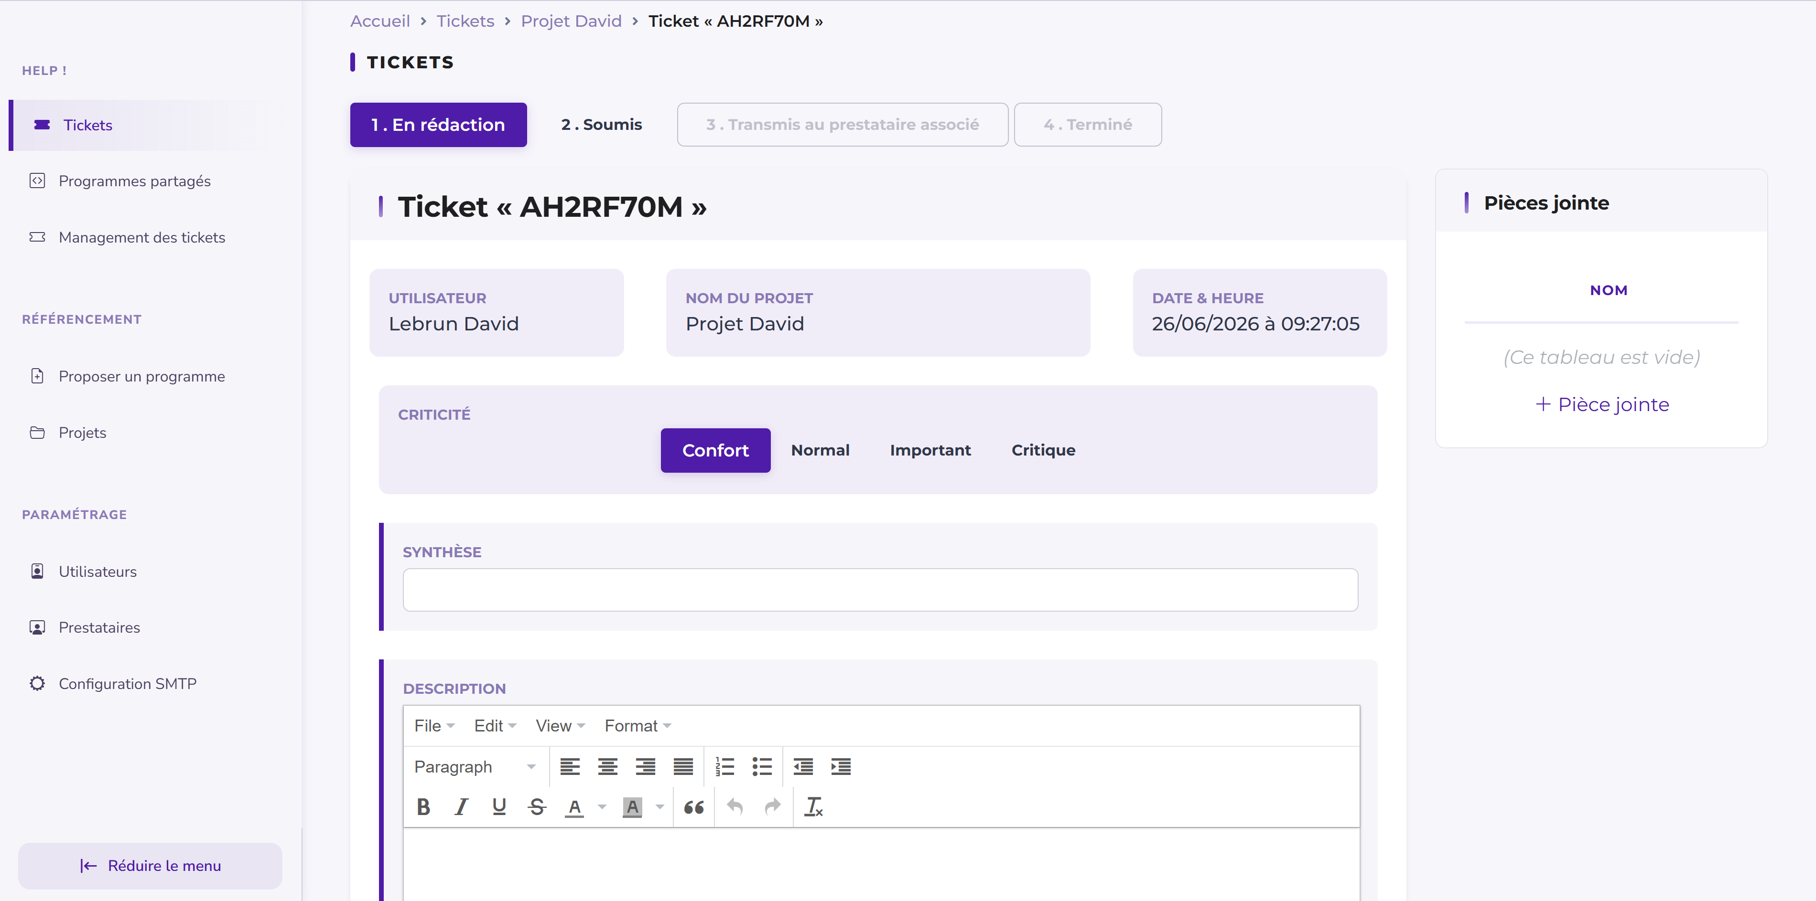Align text right

[645, 766]
